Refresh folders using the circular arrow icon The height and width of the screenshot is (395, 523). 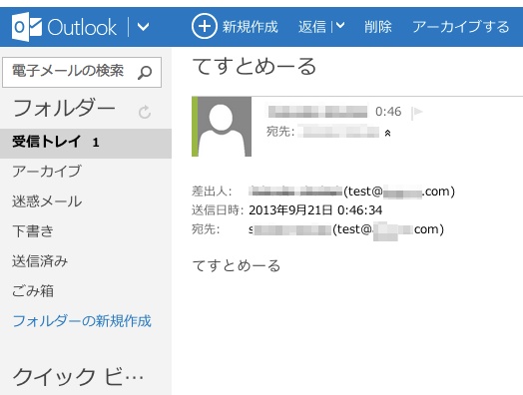pyautogui.click(x=145, y=112)
